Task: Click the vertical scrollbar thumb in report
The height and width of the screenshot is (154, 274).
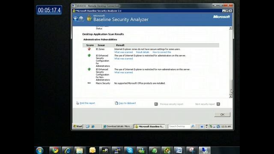Action: [231, 87]
